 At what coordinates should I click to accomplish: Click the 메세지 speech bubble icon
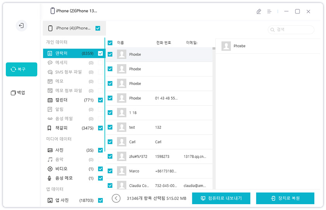(50, 62)
